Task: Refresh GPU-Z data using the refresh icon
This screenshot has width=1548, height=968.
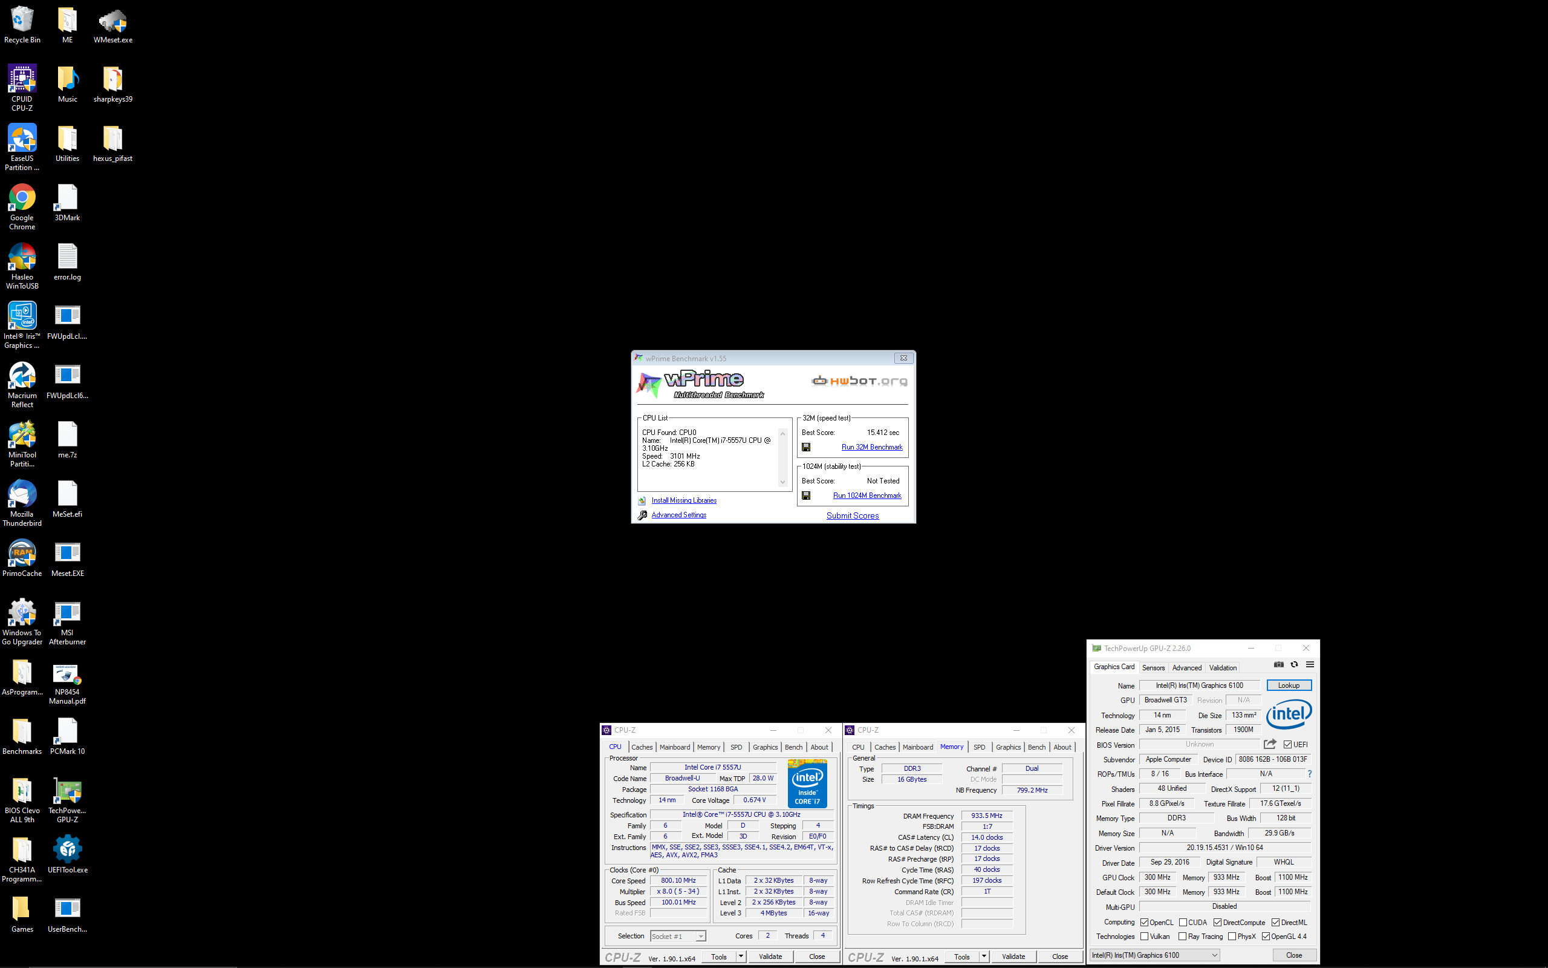Action: (x=1294, y=664)
